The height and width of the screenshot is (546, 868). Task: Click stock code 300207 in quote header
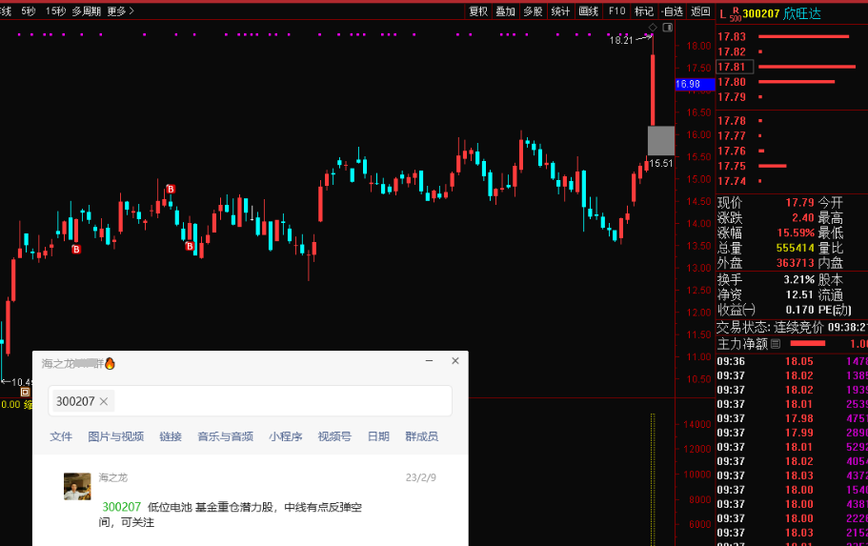click(761, 14)
